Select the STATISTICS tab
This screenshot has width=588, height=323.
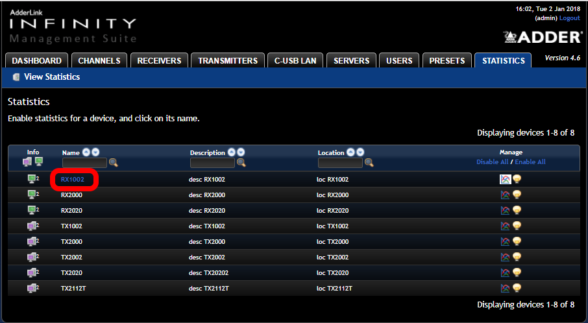click(503, 61)
